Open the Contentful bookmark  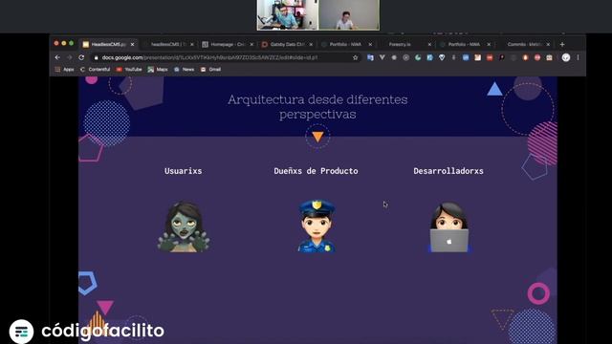click(x=96, y=70)
